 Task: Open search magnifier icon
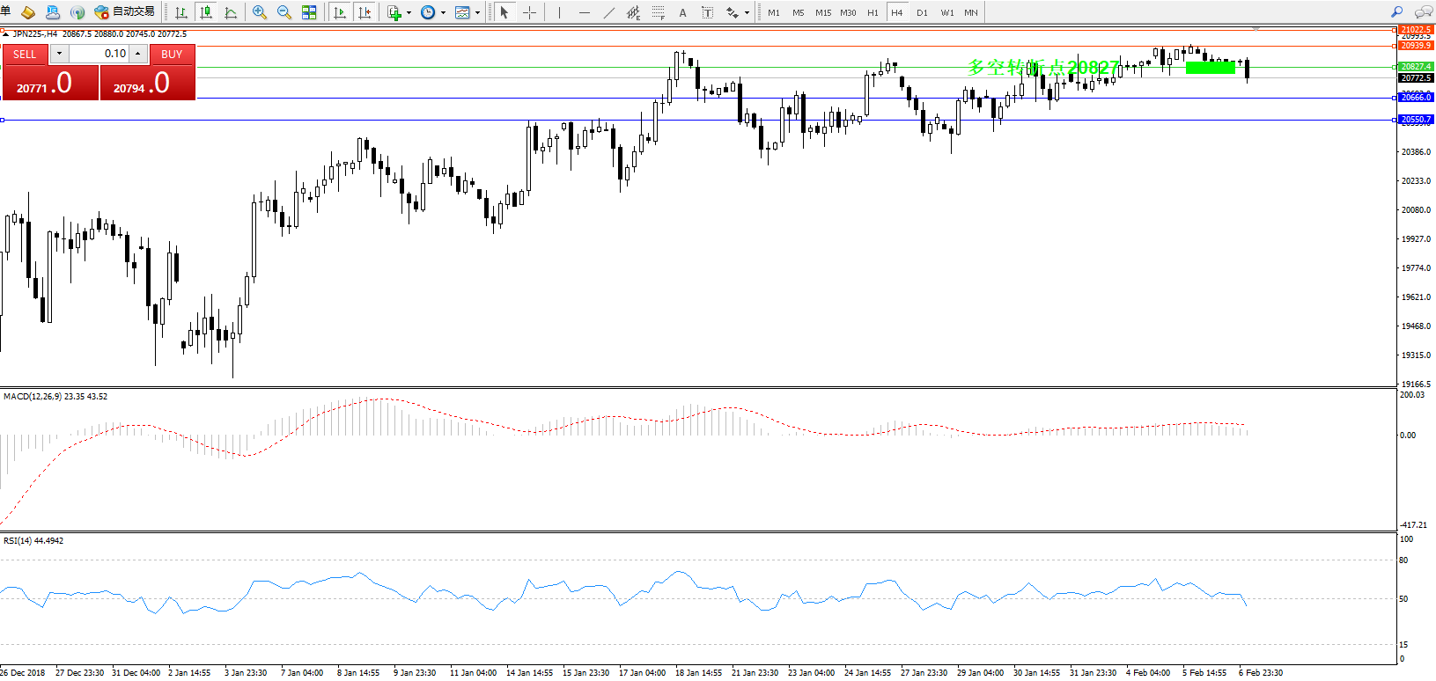pos(1396,12)
